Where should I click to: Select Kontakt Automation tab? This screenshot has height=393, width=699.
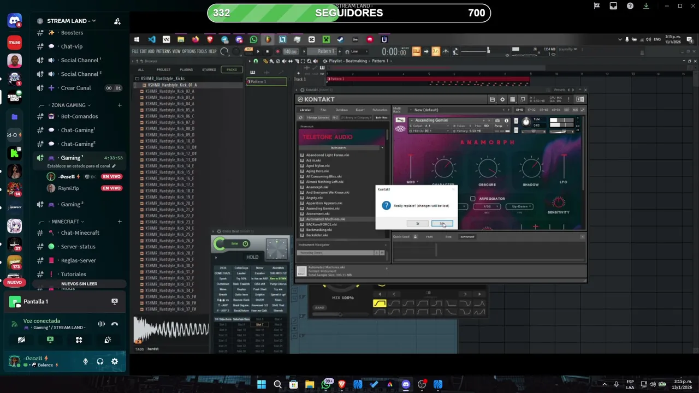(380, 110)
